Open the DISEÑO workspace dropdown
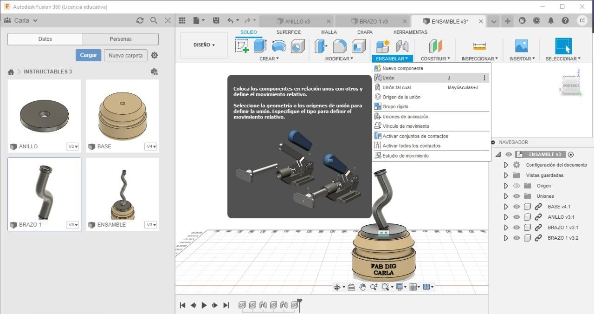The width and height of the screenshot is (594, 314). click(204, 45)
